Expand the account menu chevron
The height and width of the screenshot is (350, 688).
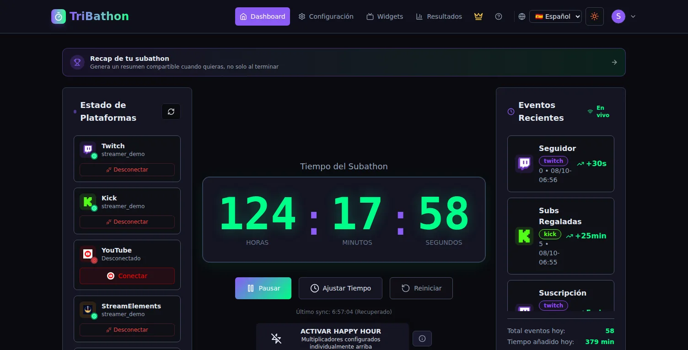633,16
